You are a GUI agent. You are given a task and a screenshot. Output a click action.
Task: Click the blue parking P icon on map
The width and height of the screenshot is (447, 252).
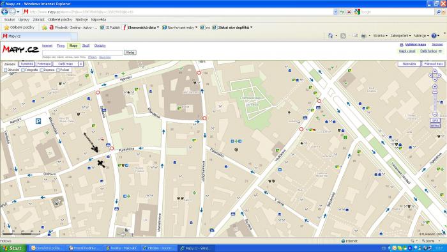[x=38, y=122]
